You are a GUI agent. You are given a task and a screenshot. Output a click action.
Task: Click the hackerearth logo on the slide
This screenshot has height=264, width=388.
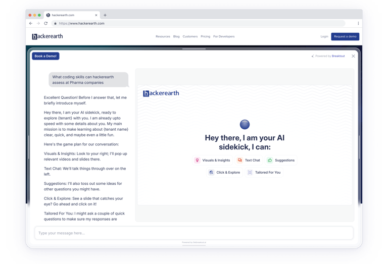(161, 93)
